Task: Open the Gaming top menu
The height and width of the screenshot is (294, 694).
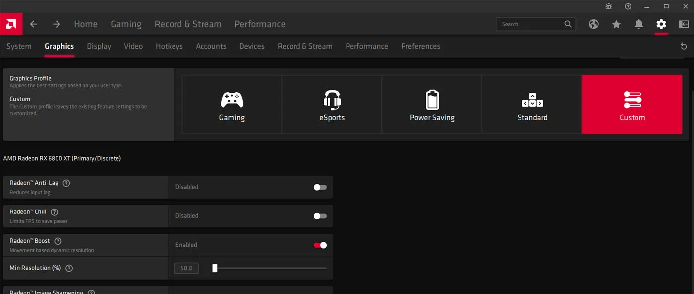Action: pos(126,24)
